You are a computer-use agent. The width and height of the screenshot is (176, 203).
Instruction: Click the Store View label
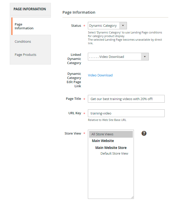73,133
